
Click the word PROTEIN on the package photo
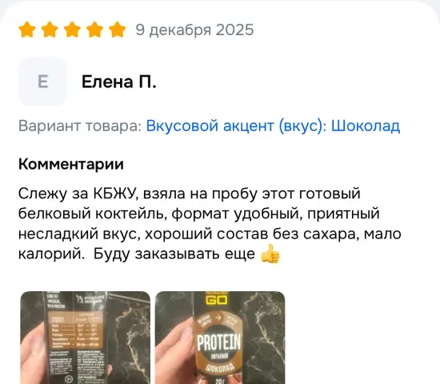[218, 342]
